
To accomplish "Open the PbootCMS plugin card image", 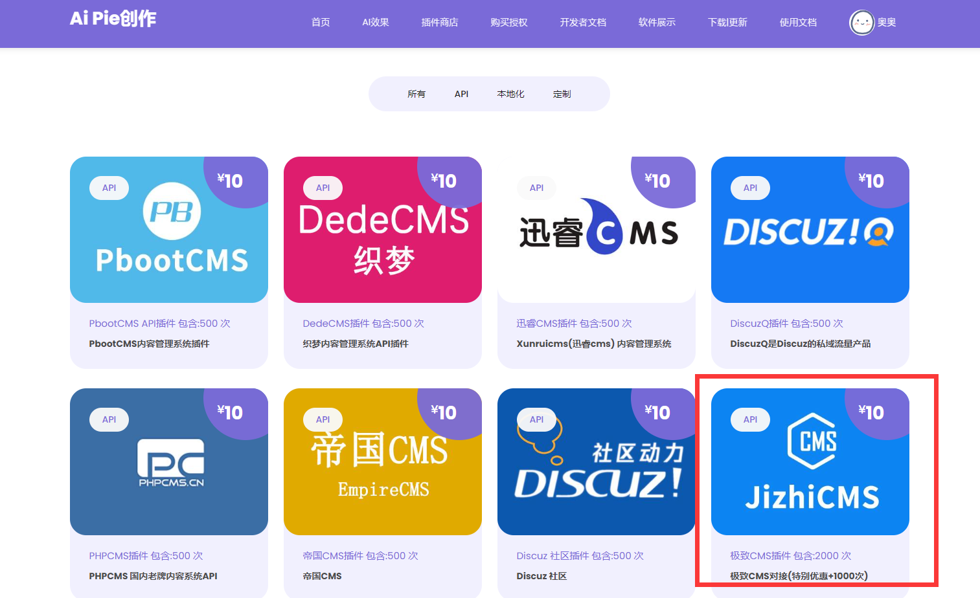I will tap(169, 230).
